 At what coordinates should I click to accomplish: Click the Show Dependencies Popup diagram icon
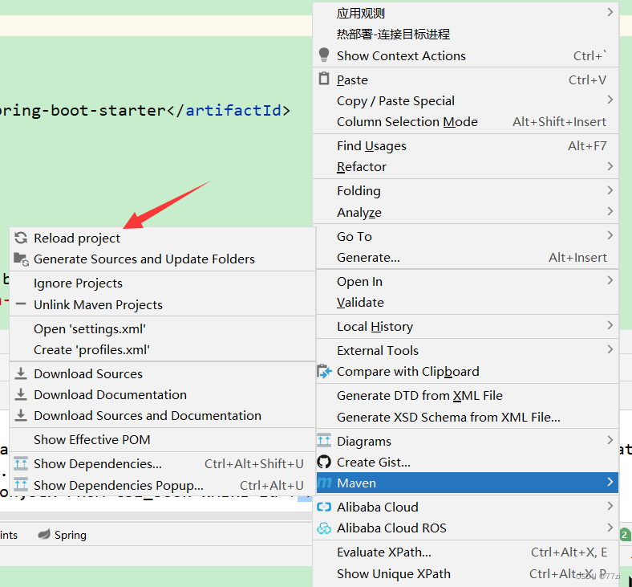(21, 485)
